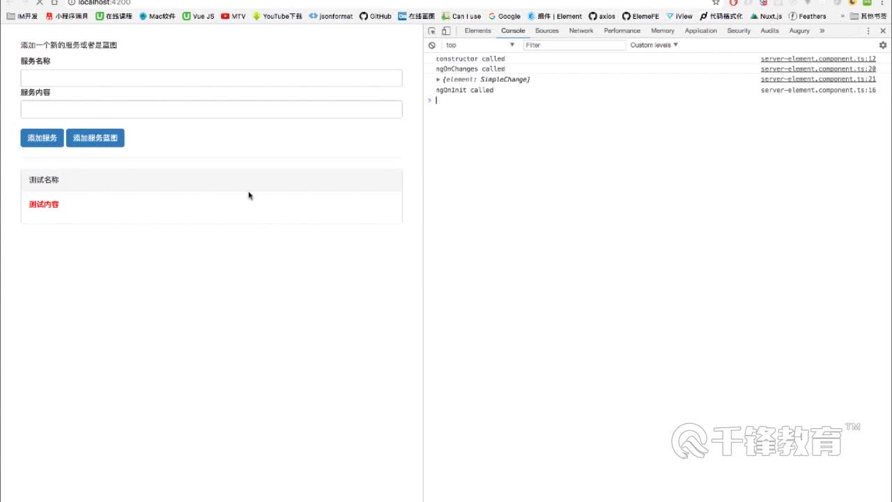Focus the console Filter field
The image size is (892, 502).
[x=574, y=45]
